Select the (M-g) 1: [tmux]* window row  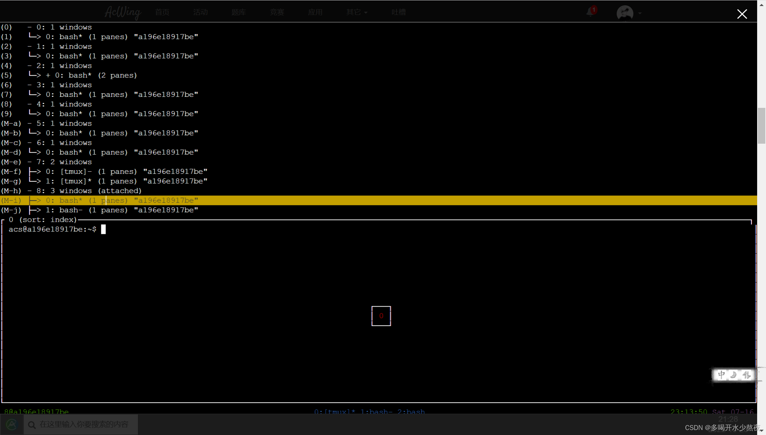(x=378, y=181)
